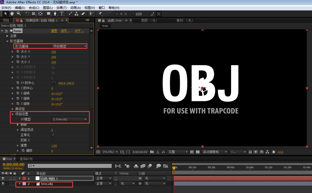Click the 选项... link for Form
Screen dimensions: 312x193
(x=65, y=31)
